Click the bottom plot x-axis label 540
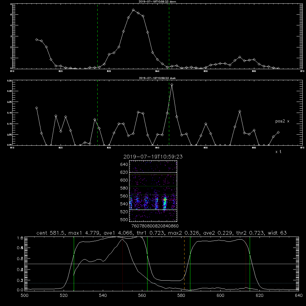Viewport: 306px width, 306px height. (103, 296)
